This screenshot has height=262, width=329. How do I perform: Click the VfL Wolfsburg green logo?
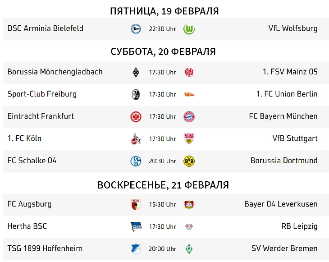pos(189,29)
